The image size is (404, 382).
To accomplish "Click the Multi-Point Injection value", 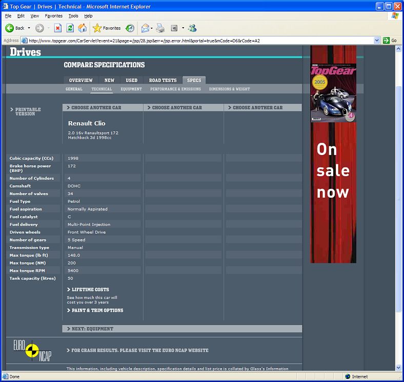I will pyautogui.click(x=89, y=224).
